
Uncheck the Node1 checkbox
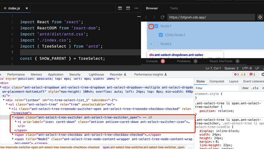tap(156, 26)
